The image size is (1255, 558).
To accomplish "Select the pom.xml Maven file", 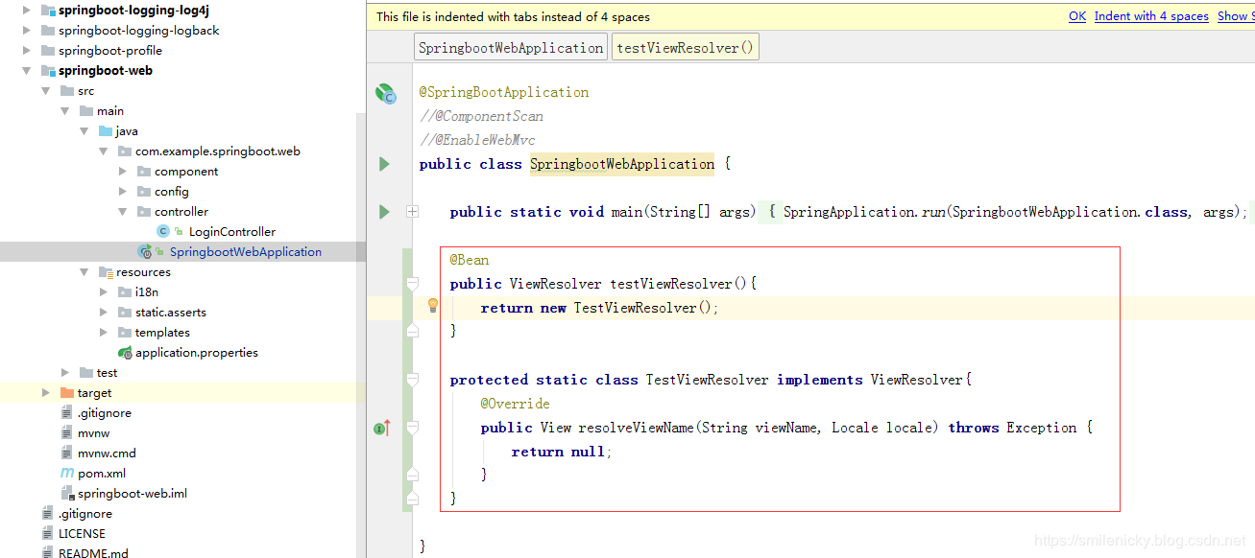I will [101, 474].
